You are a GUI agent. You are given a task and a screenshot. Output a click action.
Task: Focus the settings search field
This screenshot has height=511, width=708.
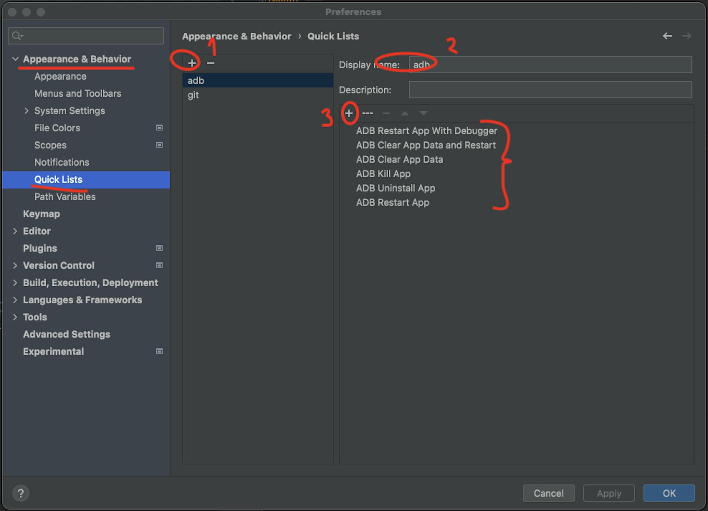90,36
